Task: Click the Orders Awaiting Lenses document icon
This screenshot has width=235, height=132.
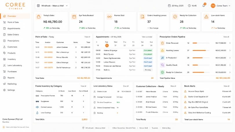Action: click(142, 16)
